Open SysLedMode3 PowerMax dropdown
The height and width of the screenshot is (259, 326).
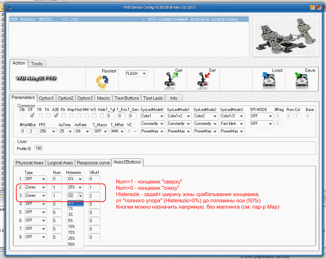[232, 131]
